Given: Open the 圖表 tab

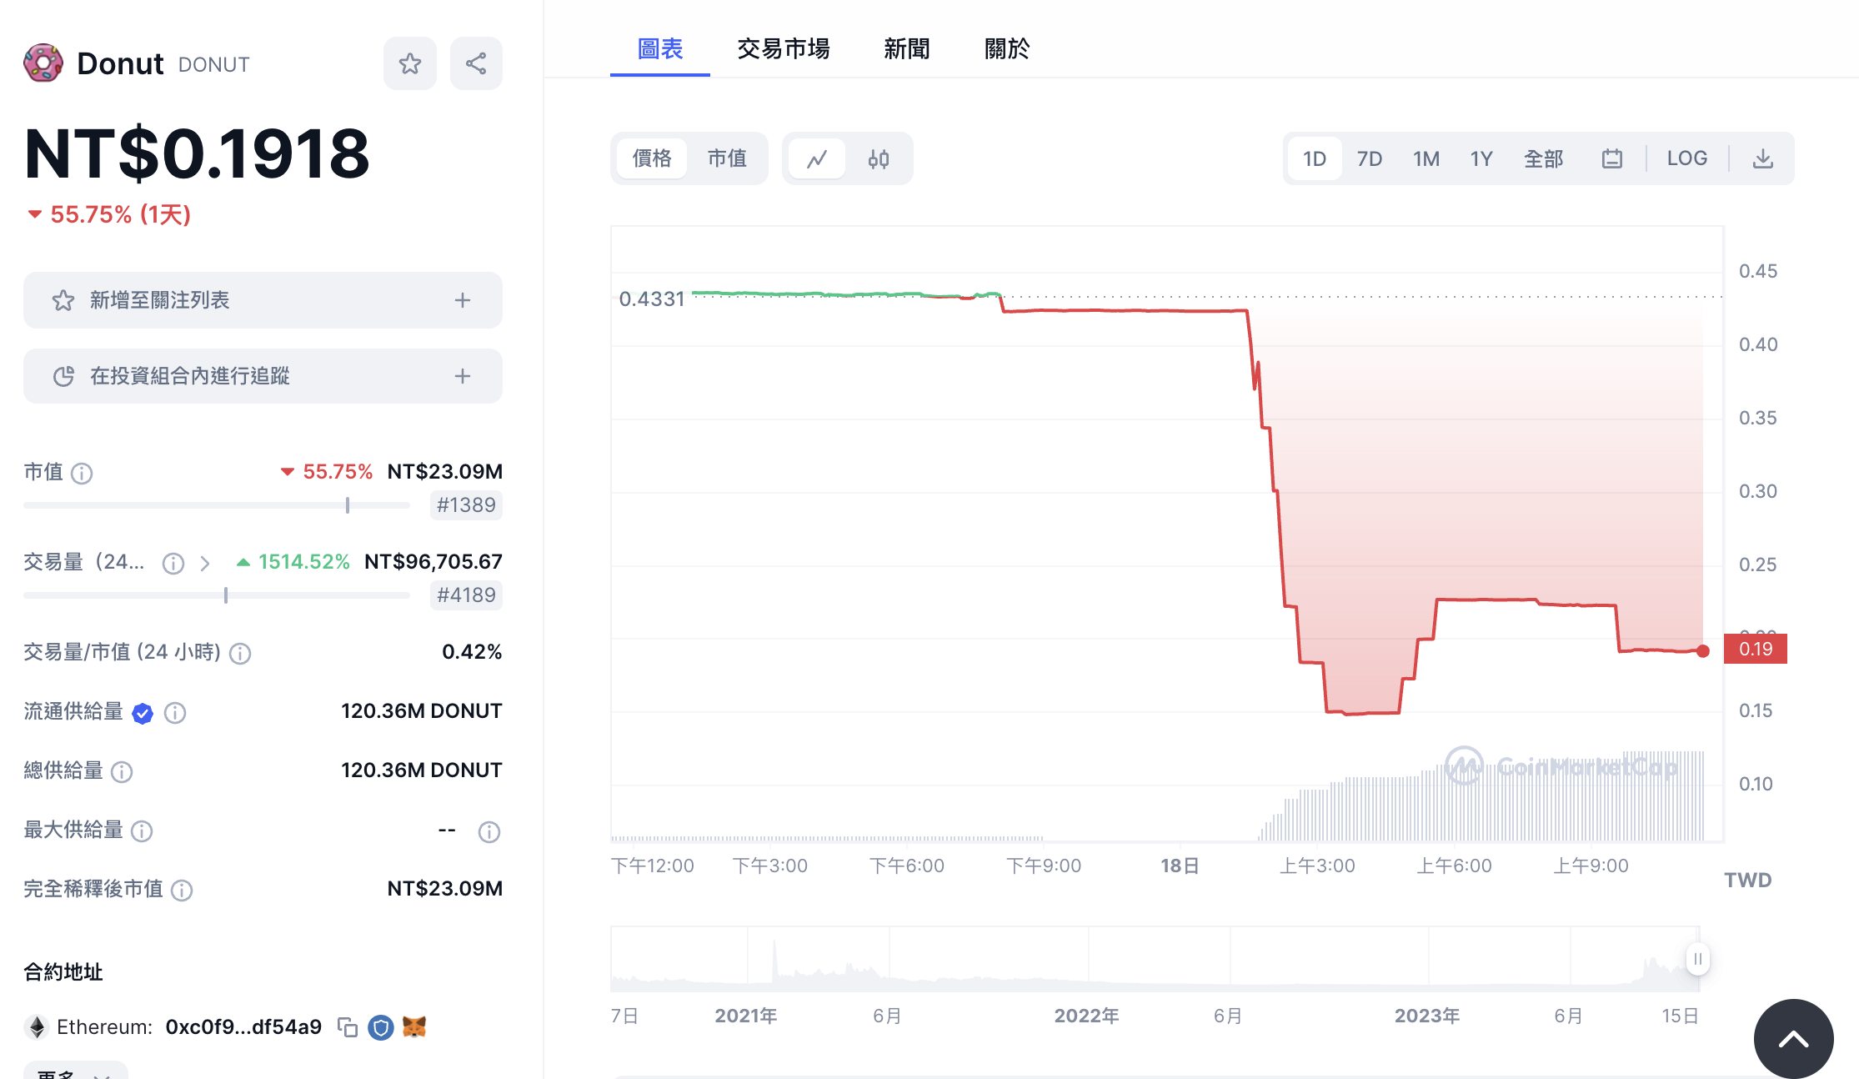Looking at the screenshot, I should [x=660, y=48].
